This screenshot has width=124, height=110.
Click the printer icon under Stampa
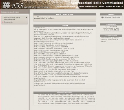click(102, 17)
